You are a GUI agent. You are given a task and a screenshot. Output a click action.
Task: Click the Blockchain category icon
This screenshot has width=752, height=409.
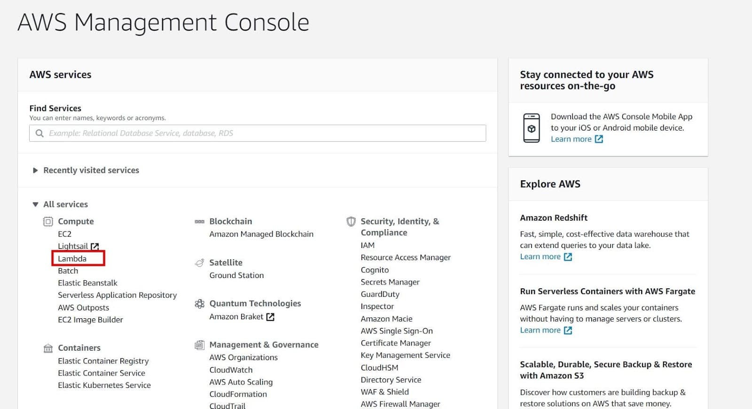[199, 222]
